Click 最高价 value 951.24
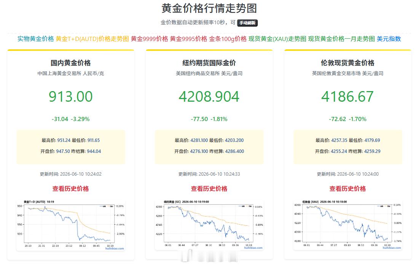 (64, 140)
